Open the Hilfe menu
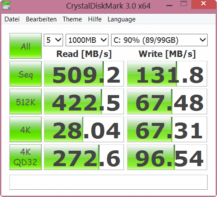 pyautogui.click(x=95, y=19)
